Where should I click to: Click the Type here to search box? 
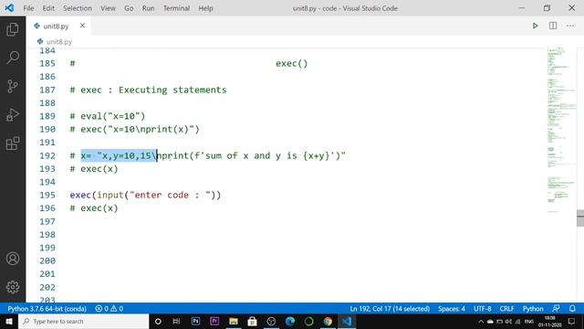(83, 321)
